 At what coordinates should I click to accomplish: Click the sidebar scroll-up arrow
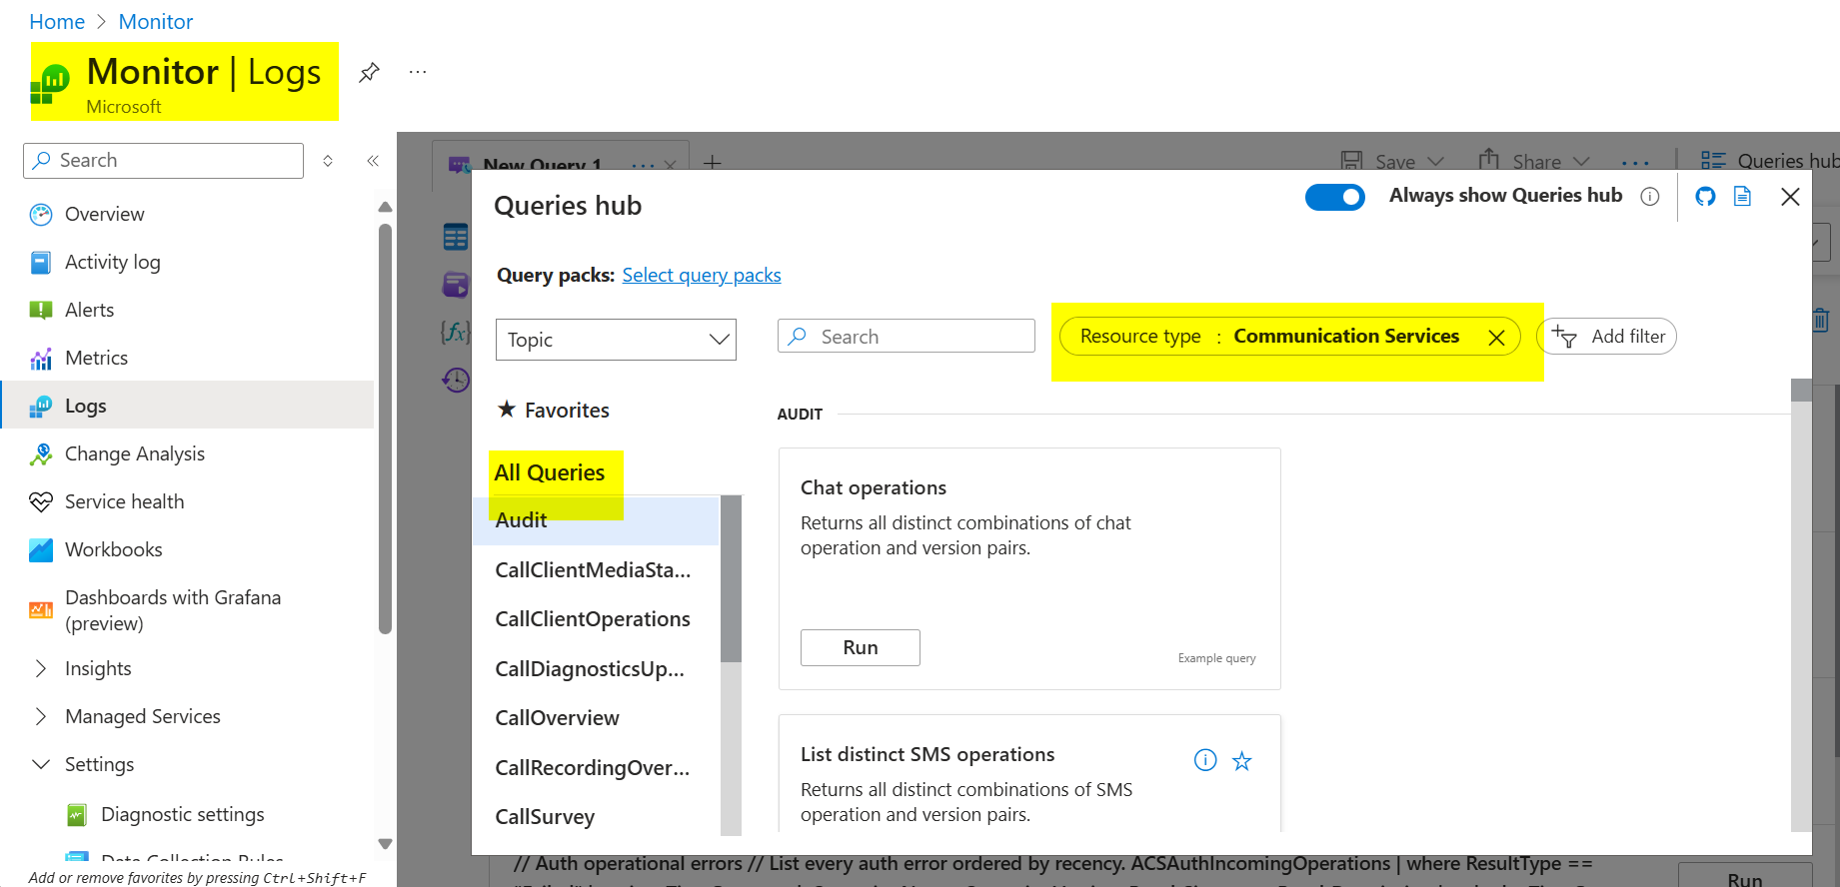point(385,207)
